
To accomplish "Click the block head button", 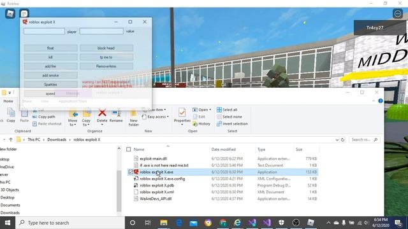I will pos(106,48).
